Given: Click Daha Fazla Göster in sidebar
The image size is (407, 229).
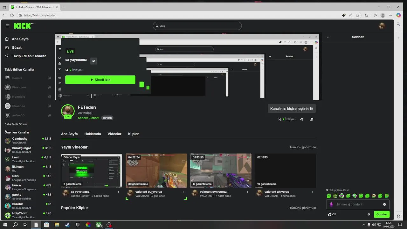Looking at the screenshot, I should [x=16, y=124].
